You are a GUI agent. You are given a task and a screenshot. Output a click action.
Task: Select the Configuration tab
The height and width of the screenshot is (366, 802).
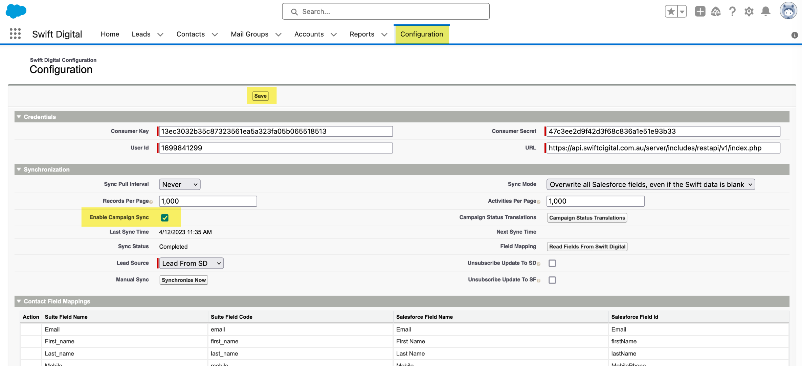422,34
